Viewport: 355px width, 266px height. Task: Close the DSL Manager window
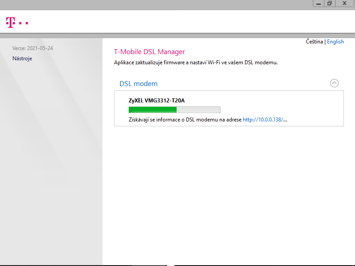[344, 4]
